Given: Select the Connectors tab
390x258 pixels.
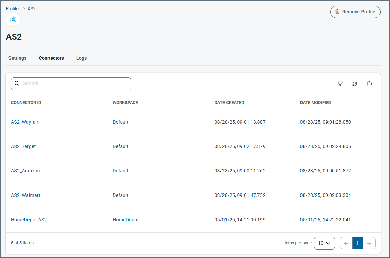Looking at the screenshot, I should [51, 58].
